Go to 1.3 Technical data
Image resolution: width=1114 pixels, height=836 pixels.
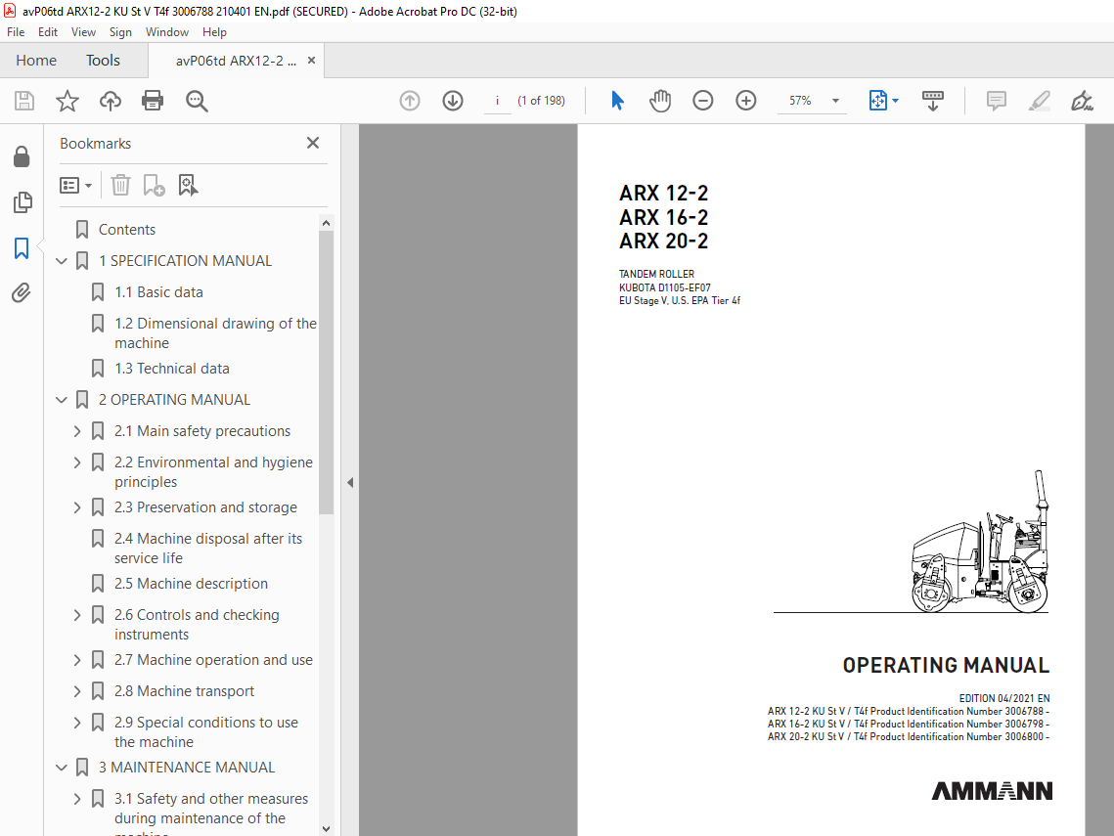tap(172, 369)
